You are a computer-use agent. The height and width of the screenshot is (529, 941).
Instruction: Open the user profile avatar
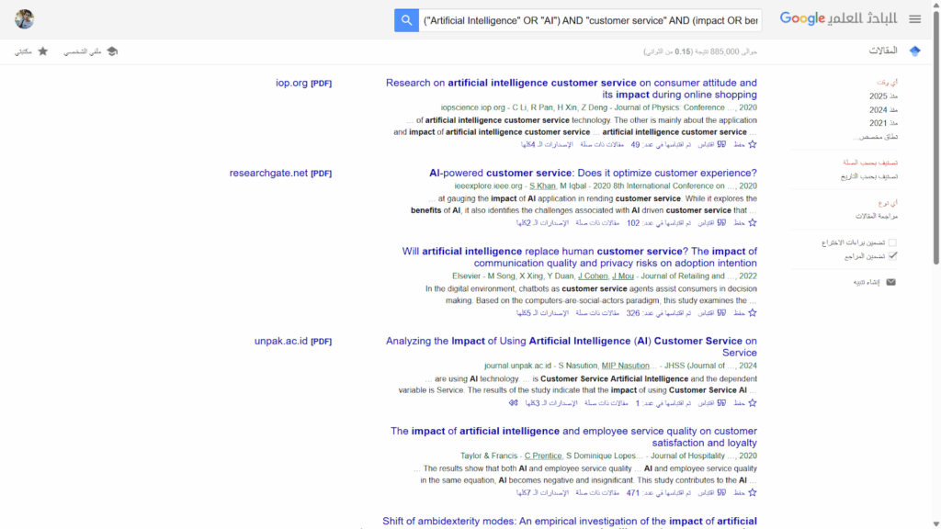[25, 19]
